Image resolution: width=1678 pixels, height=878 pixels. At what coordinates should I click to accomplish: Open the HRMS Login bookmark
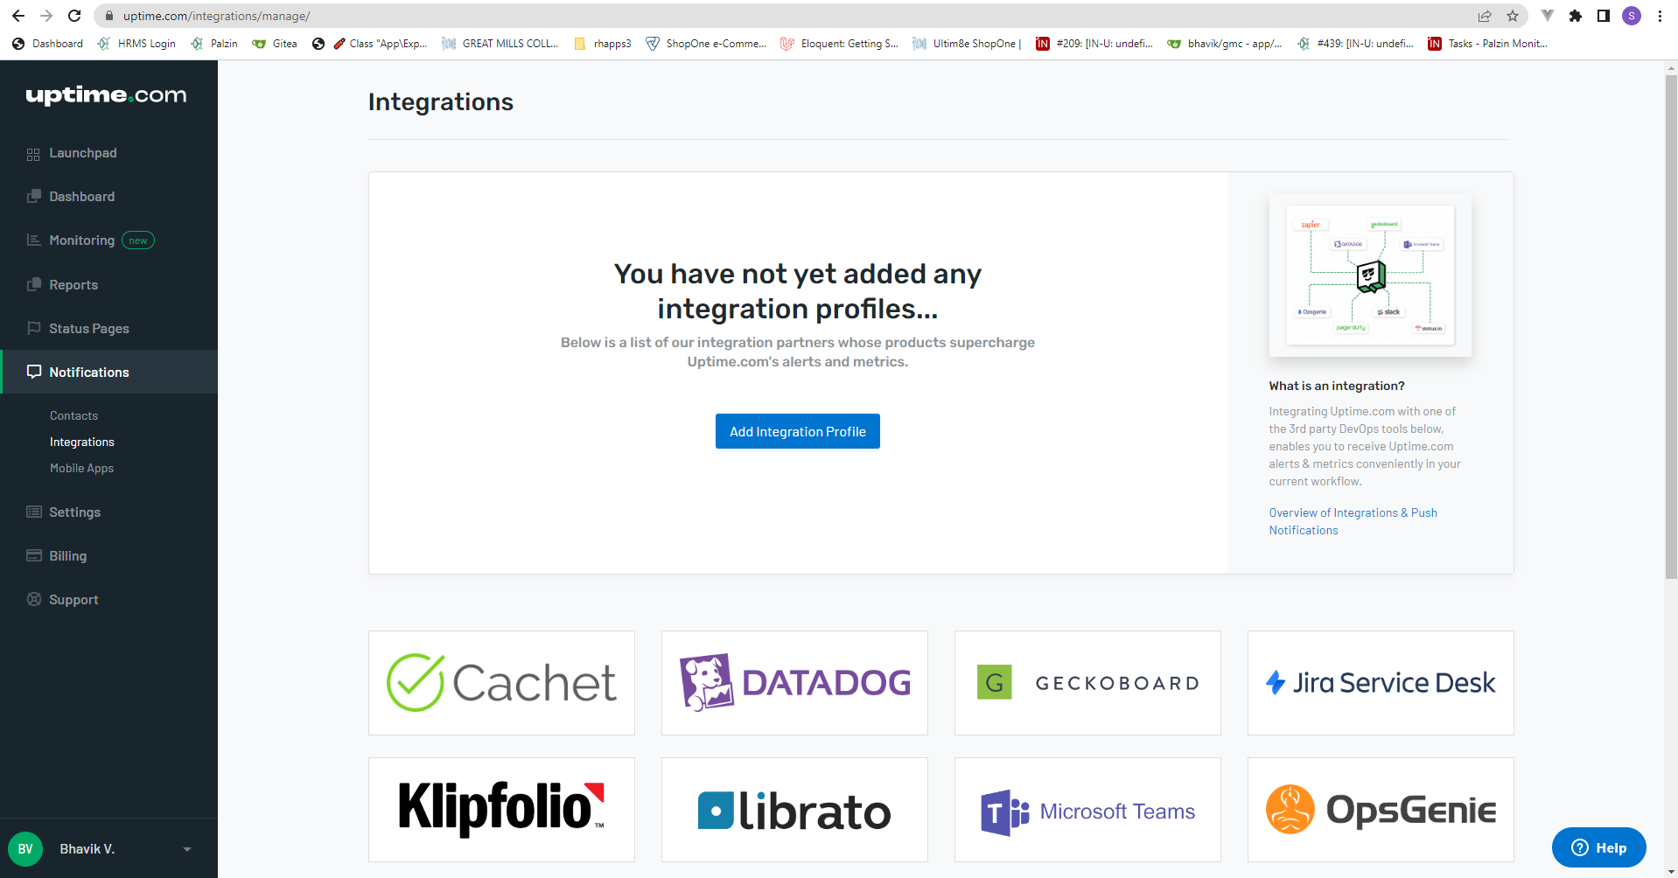tap(136, 44)
